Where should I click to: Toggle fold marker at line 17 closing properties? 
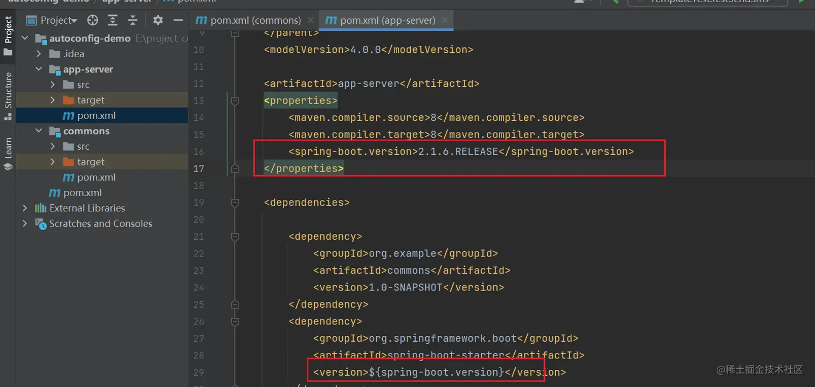click(234, 169)
